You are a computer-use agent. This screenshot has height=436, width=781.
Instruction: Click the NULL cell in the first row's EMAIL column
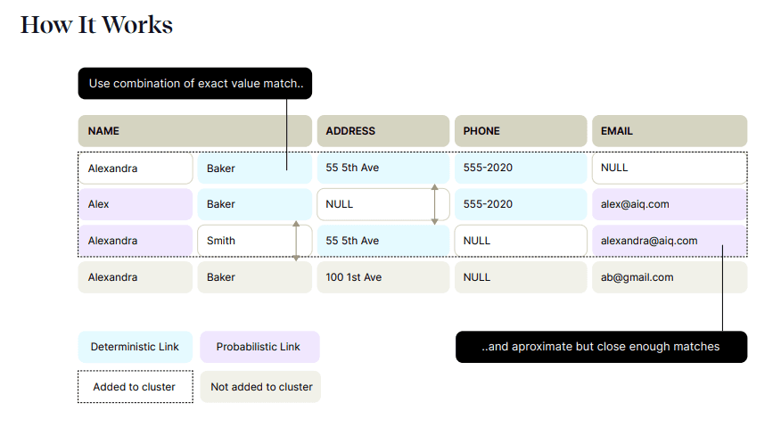(669, 168)
